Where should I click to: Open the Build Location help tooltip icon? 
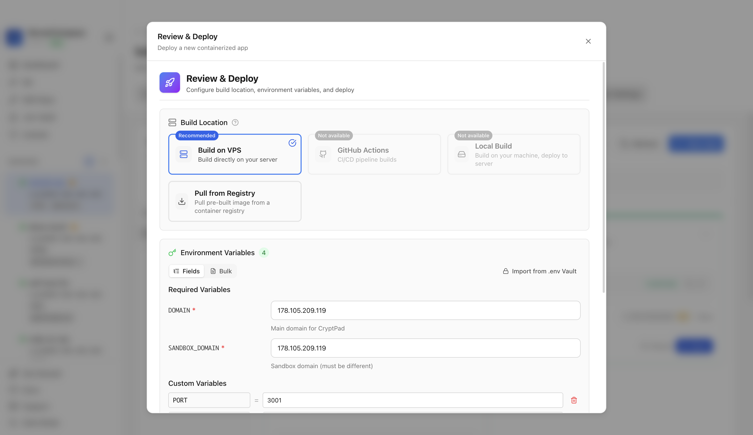(x=235, y=122)
